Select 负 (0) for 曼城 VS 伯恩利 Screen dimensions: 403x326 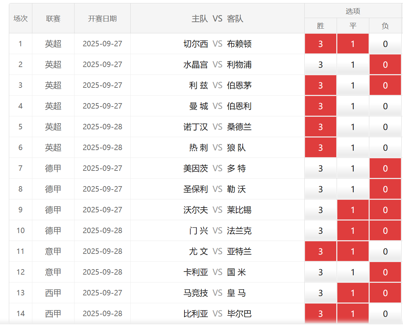coord(385,106)
